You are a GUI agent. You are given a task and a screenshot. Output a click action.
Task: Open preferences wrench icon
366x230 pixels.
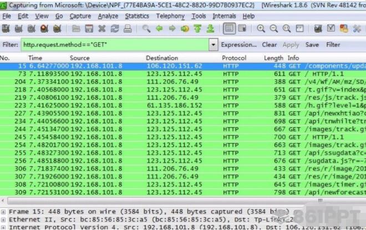(357, 29)
